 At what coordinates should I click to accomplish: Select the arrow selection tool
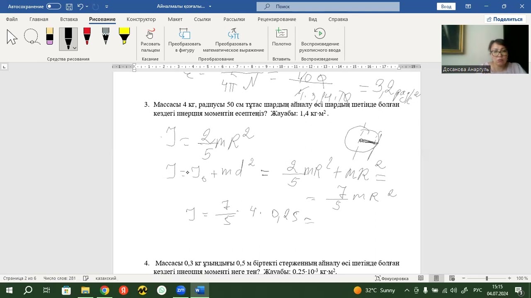(x=12, y=37)
